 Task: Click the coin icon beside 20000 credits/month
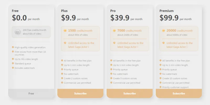[x=164, y=31]
